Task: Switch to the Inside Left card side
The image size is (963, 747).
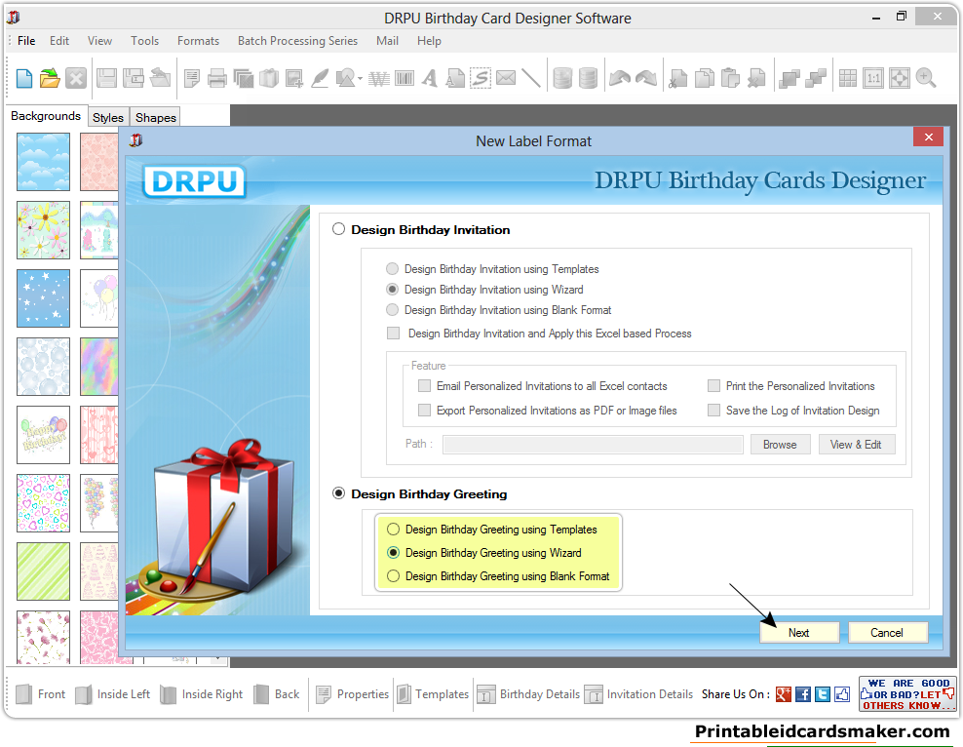Action: (x=112, y=694)
